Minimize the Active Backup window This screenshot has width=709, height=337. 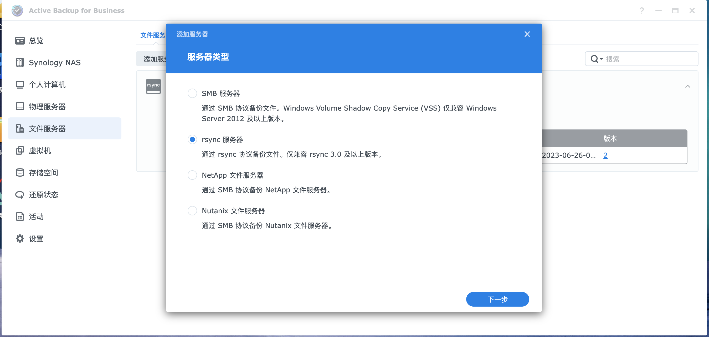pyautogui.click(x=658, y=10)
